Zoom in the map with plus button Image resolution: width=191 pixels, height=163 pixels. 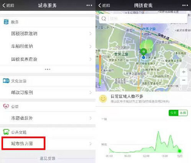(184, 72)
